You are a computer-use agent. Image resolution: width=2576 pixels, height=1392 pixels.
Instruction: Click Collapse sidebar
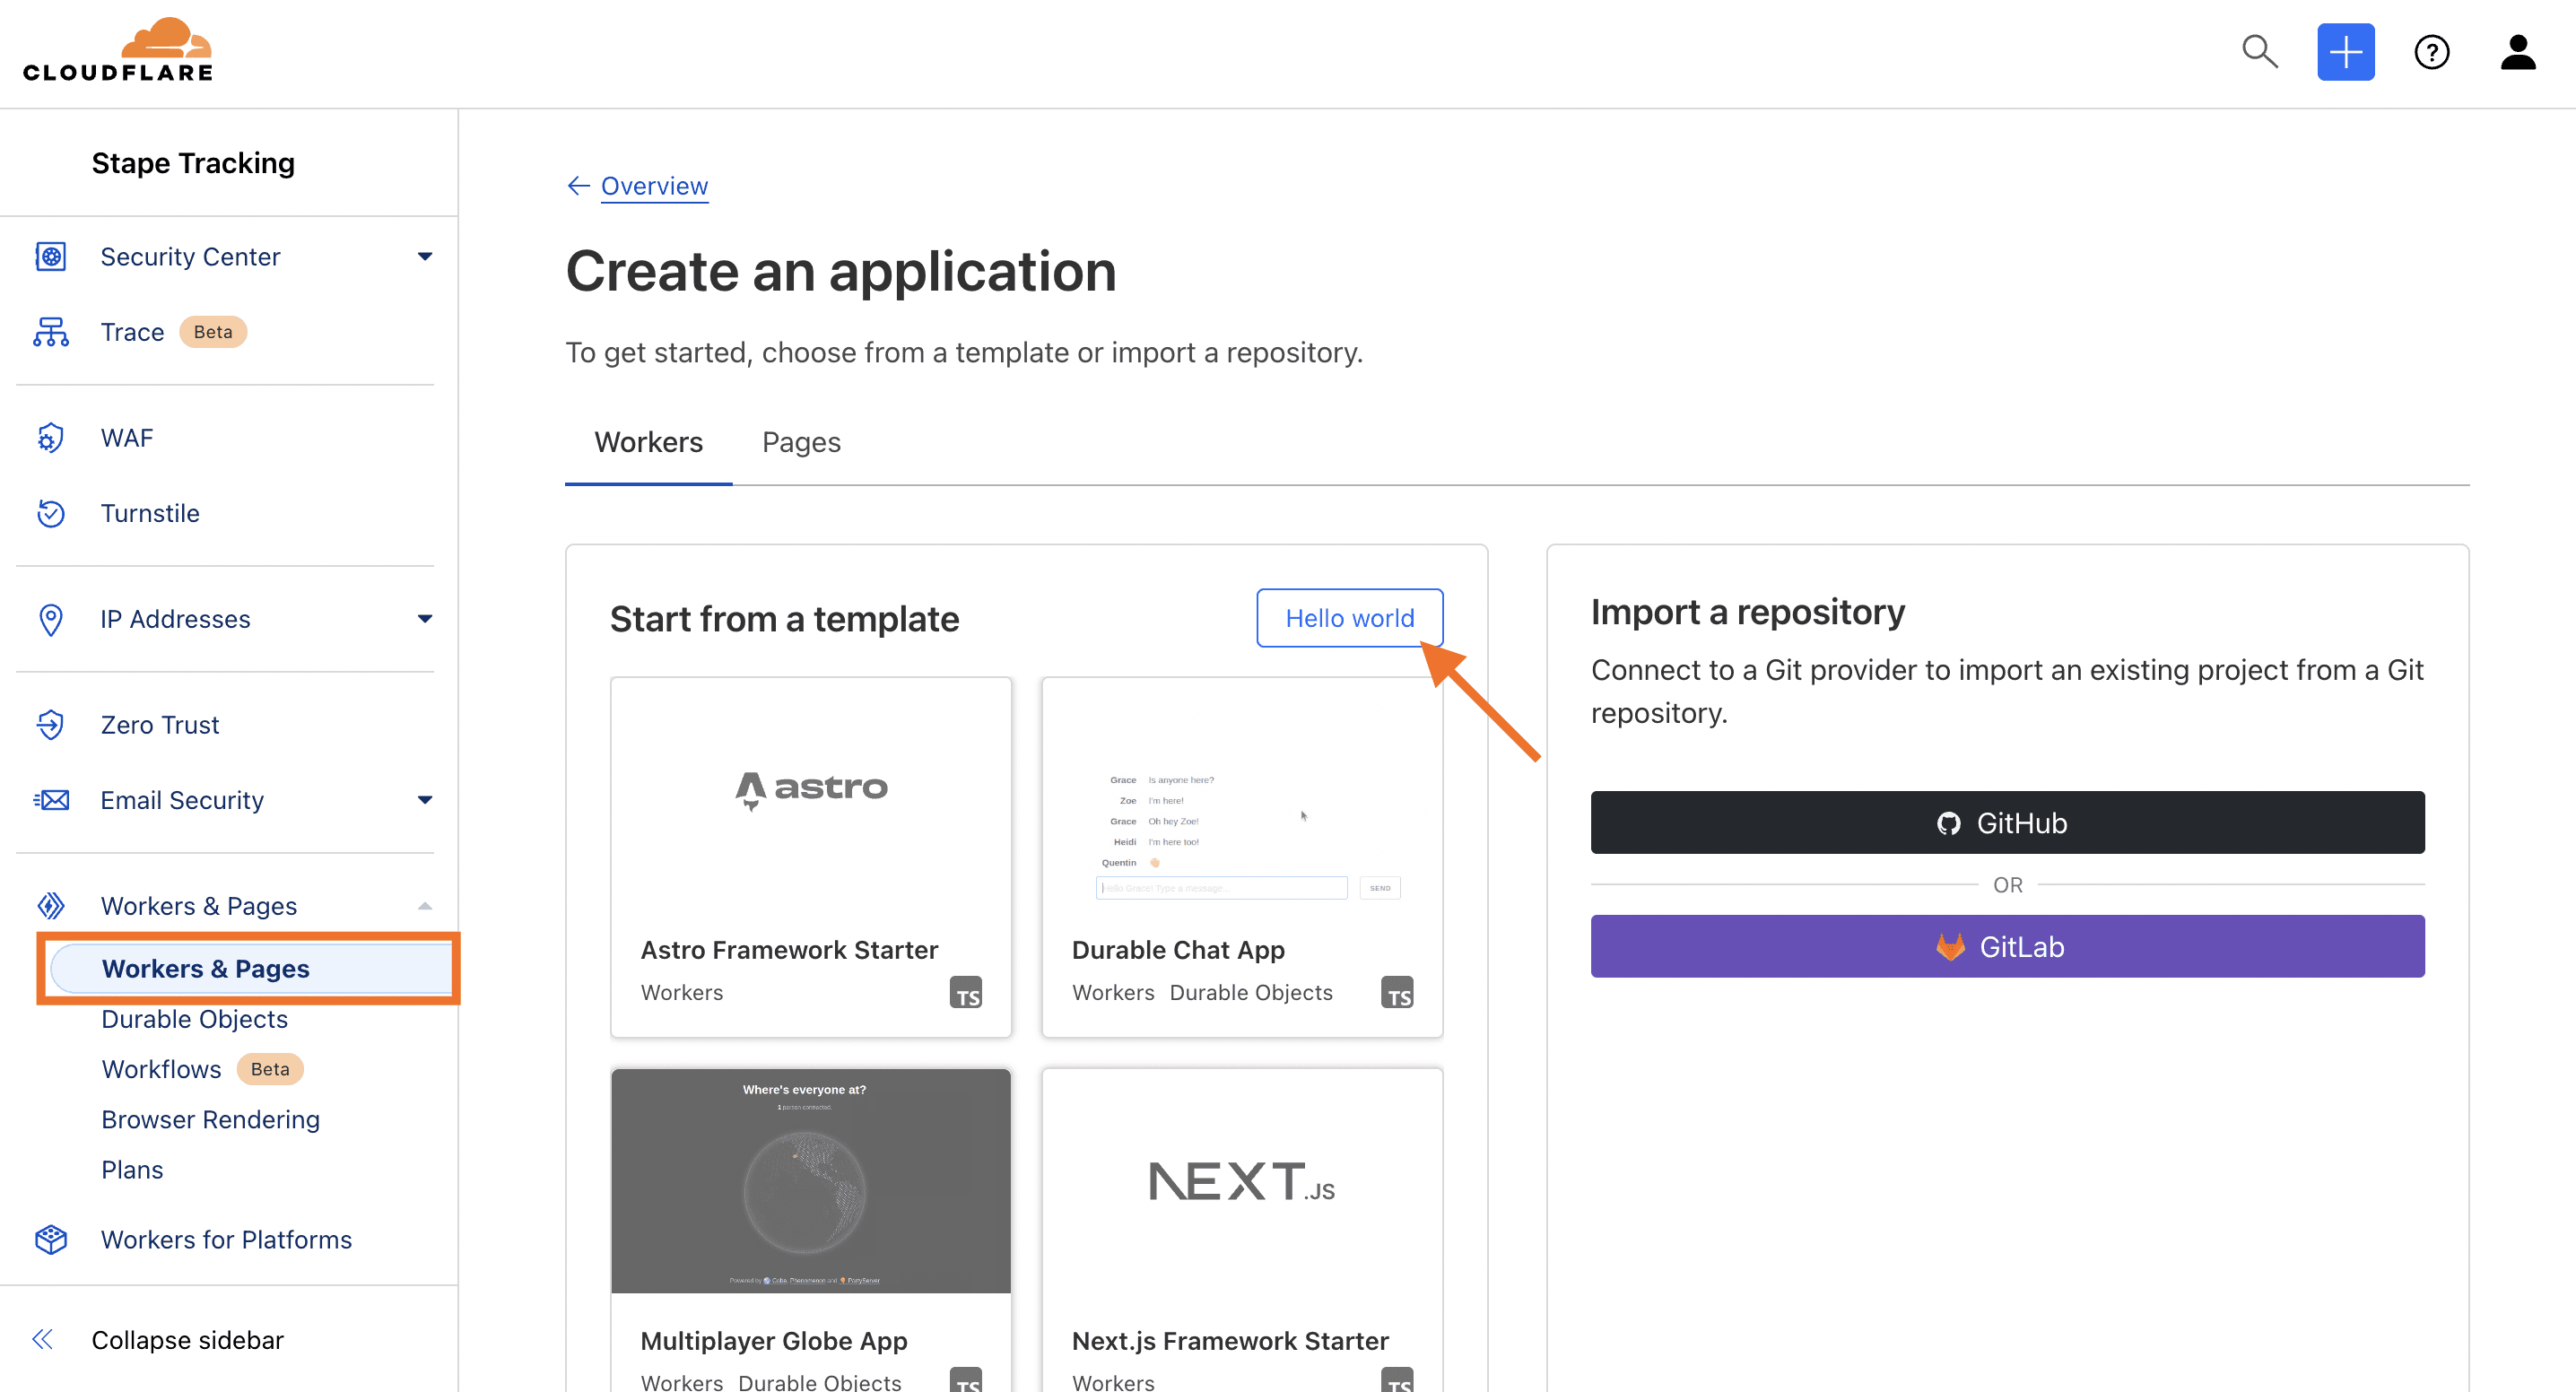coord(187,1339)
